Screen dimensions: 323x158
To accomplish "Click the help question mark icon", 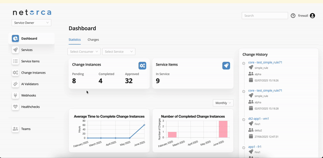I will [x=293, y=16].
